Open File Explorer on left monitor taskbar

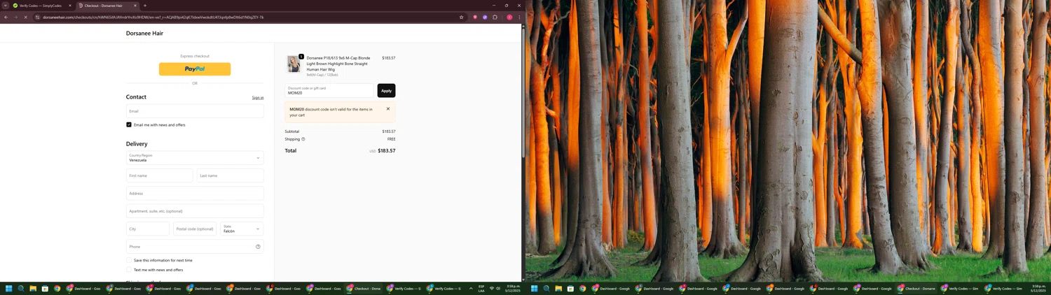pyautogui.click(x=33, y=288)
